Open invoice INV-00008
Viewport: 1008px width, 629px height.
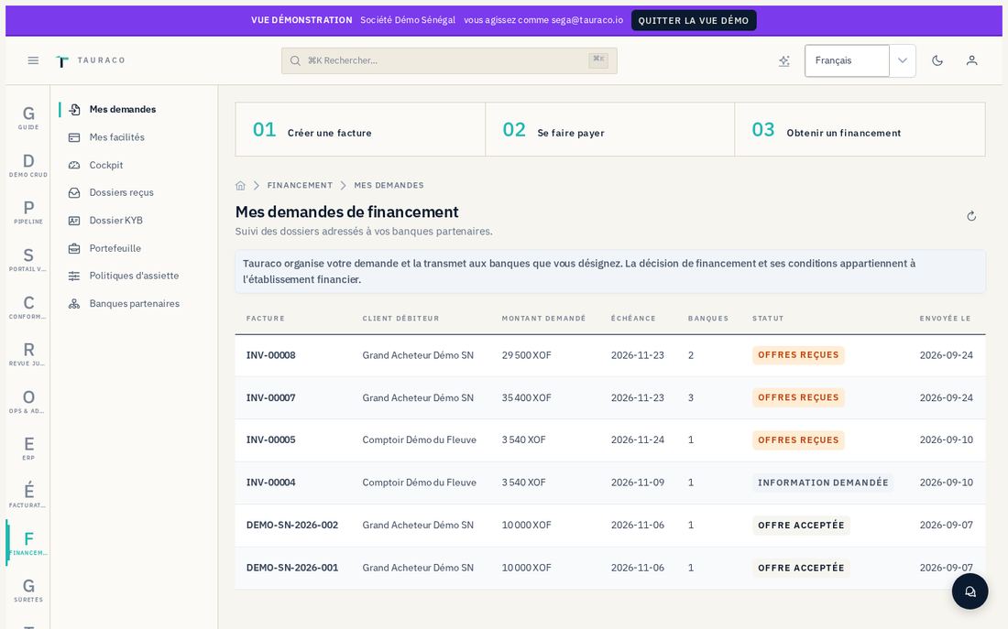click(270, 355)
